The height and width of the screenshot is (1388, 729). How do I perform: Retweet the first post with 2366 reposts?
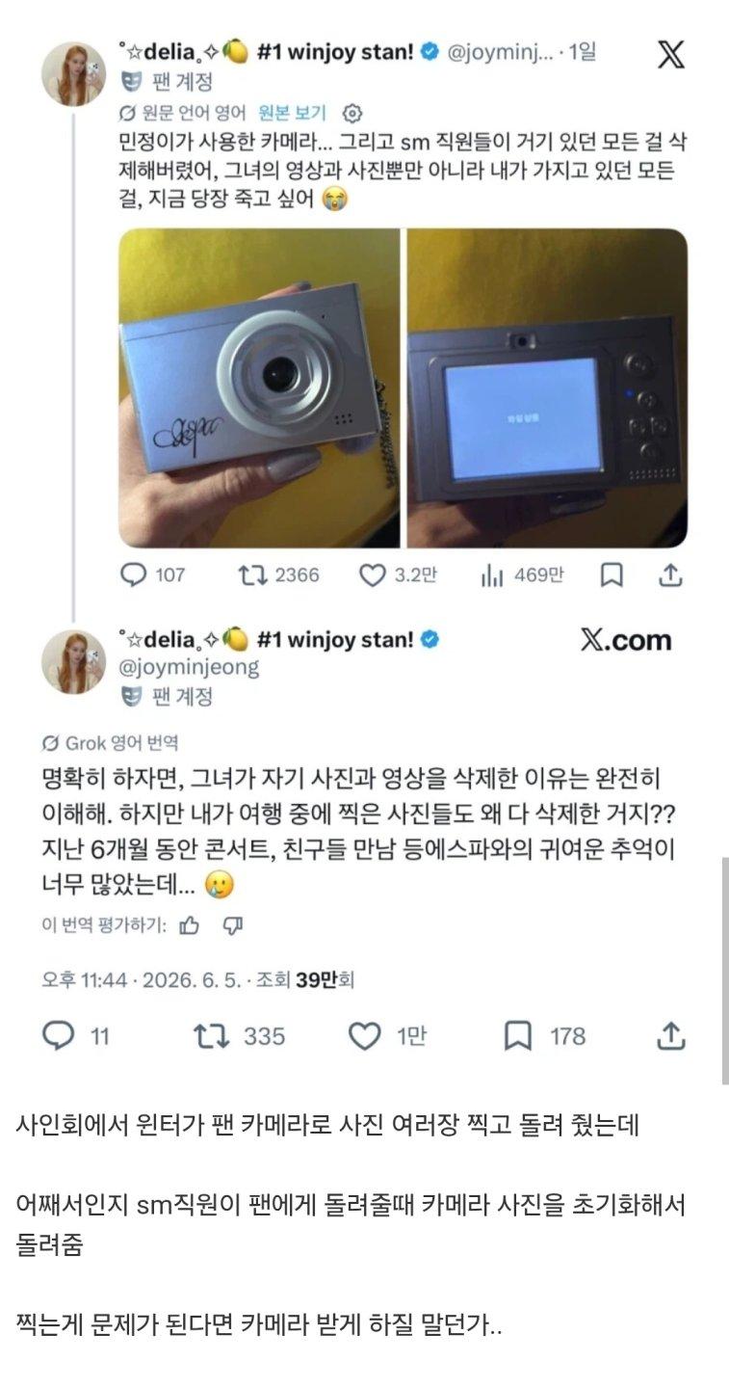(x=250, y=575)
